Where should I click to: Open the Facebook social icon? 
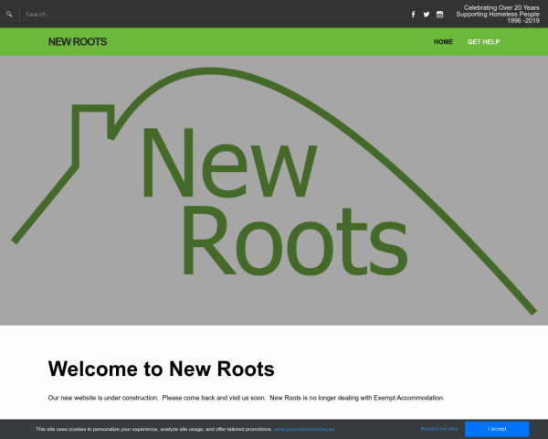pos(413,15)
